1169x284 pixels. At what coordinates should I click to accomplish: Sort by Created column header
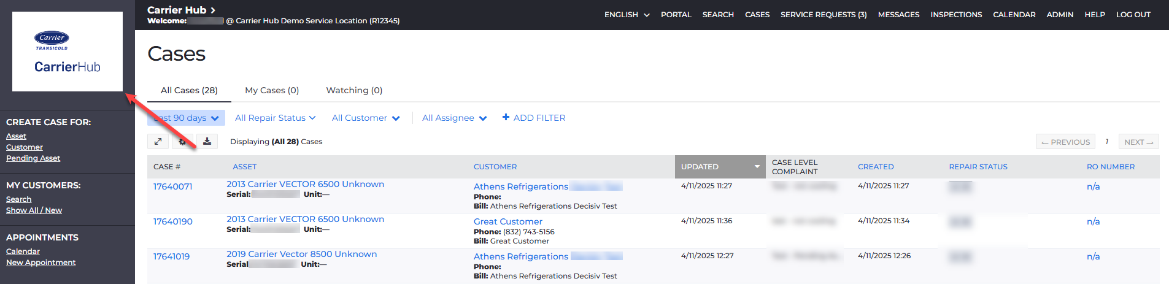(x=876, y=167)
